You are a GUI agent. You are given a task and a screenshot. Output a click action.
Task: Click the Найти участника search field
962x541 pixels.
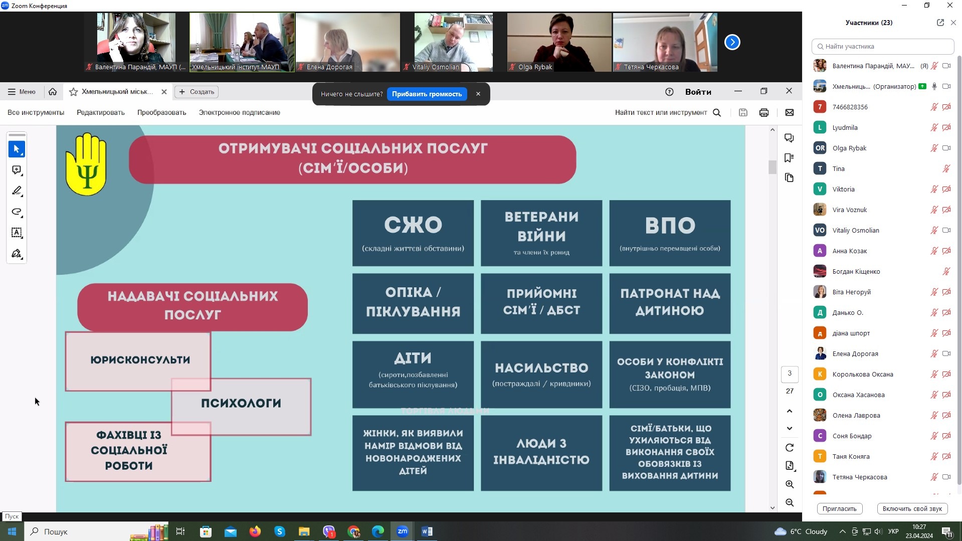click(x=883, y=46)
